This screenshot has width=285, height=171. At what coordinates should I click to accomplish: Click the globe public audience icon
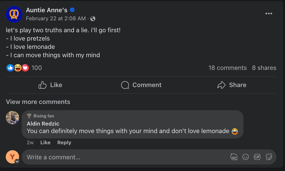(93, 18)
